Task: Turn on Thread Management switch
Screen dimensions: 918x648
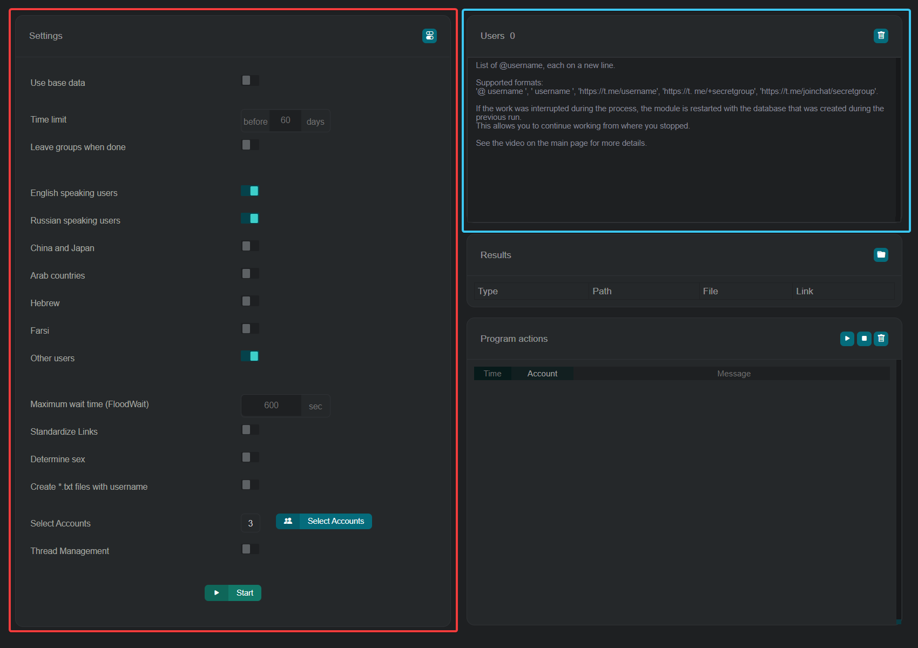Action: pos(250,549)
